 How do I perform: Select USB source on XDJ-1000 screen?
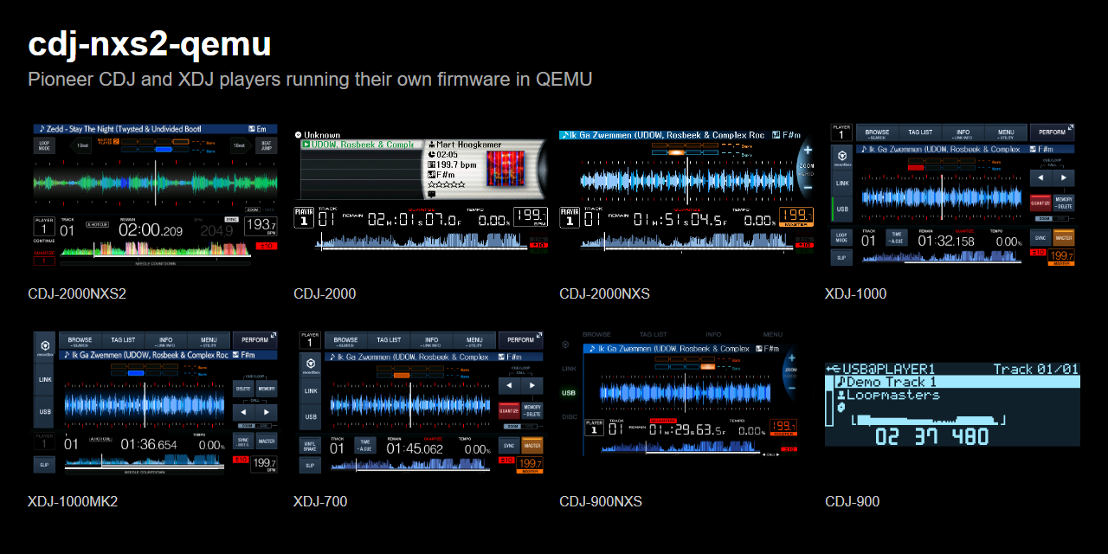842,209
